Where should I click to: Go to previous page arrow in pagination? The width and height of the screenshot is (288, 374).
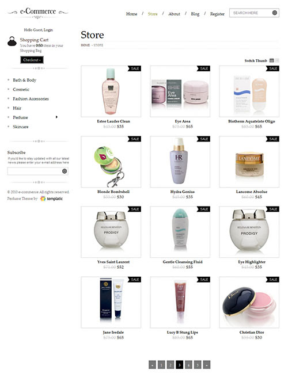[152, 365]
